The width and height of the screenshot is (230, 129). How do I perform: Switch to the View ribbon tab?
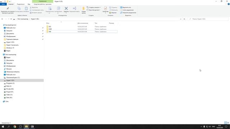[x=29, y=4]
